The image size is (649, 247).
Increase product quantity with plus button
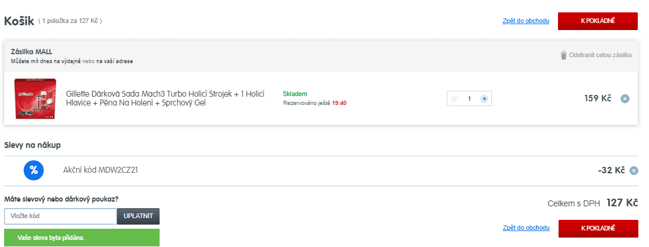[484, 98]
